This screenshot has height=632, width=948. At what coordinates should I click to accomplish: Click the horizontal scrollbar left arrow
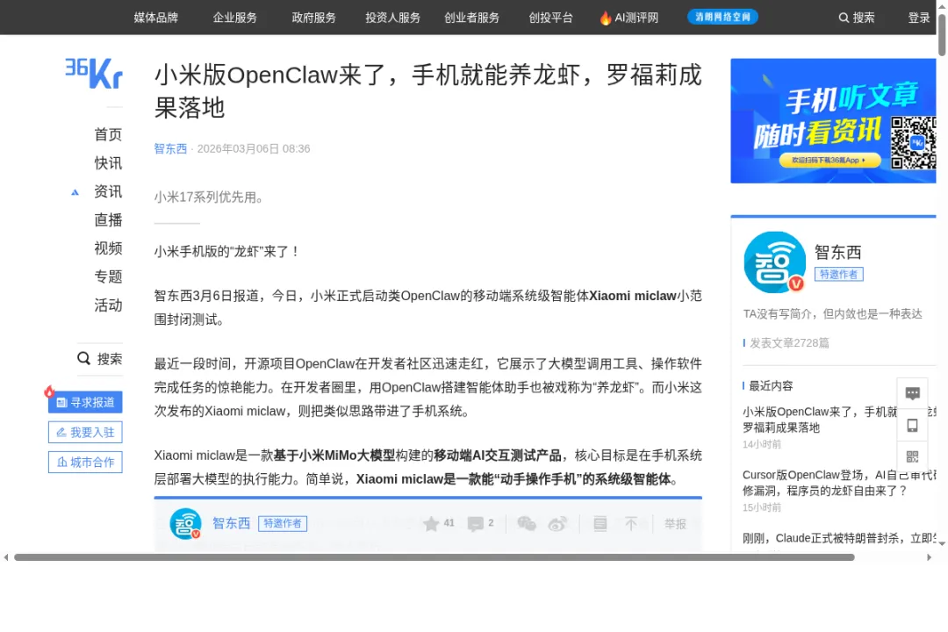6,557
